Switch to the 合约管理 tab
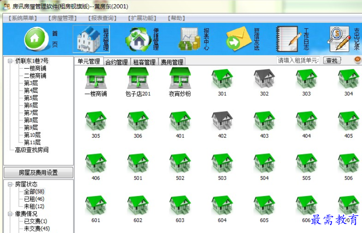The image size is (362, 233). tap(117, 62)
